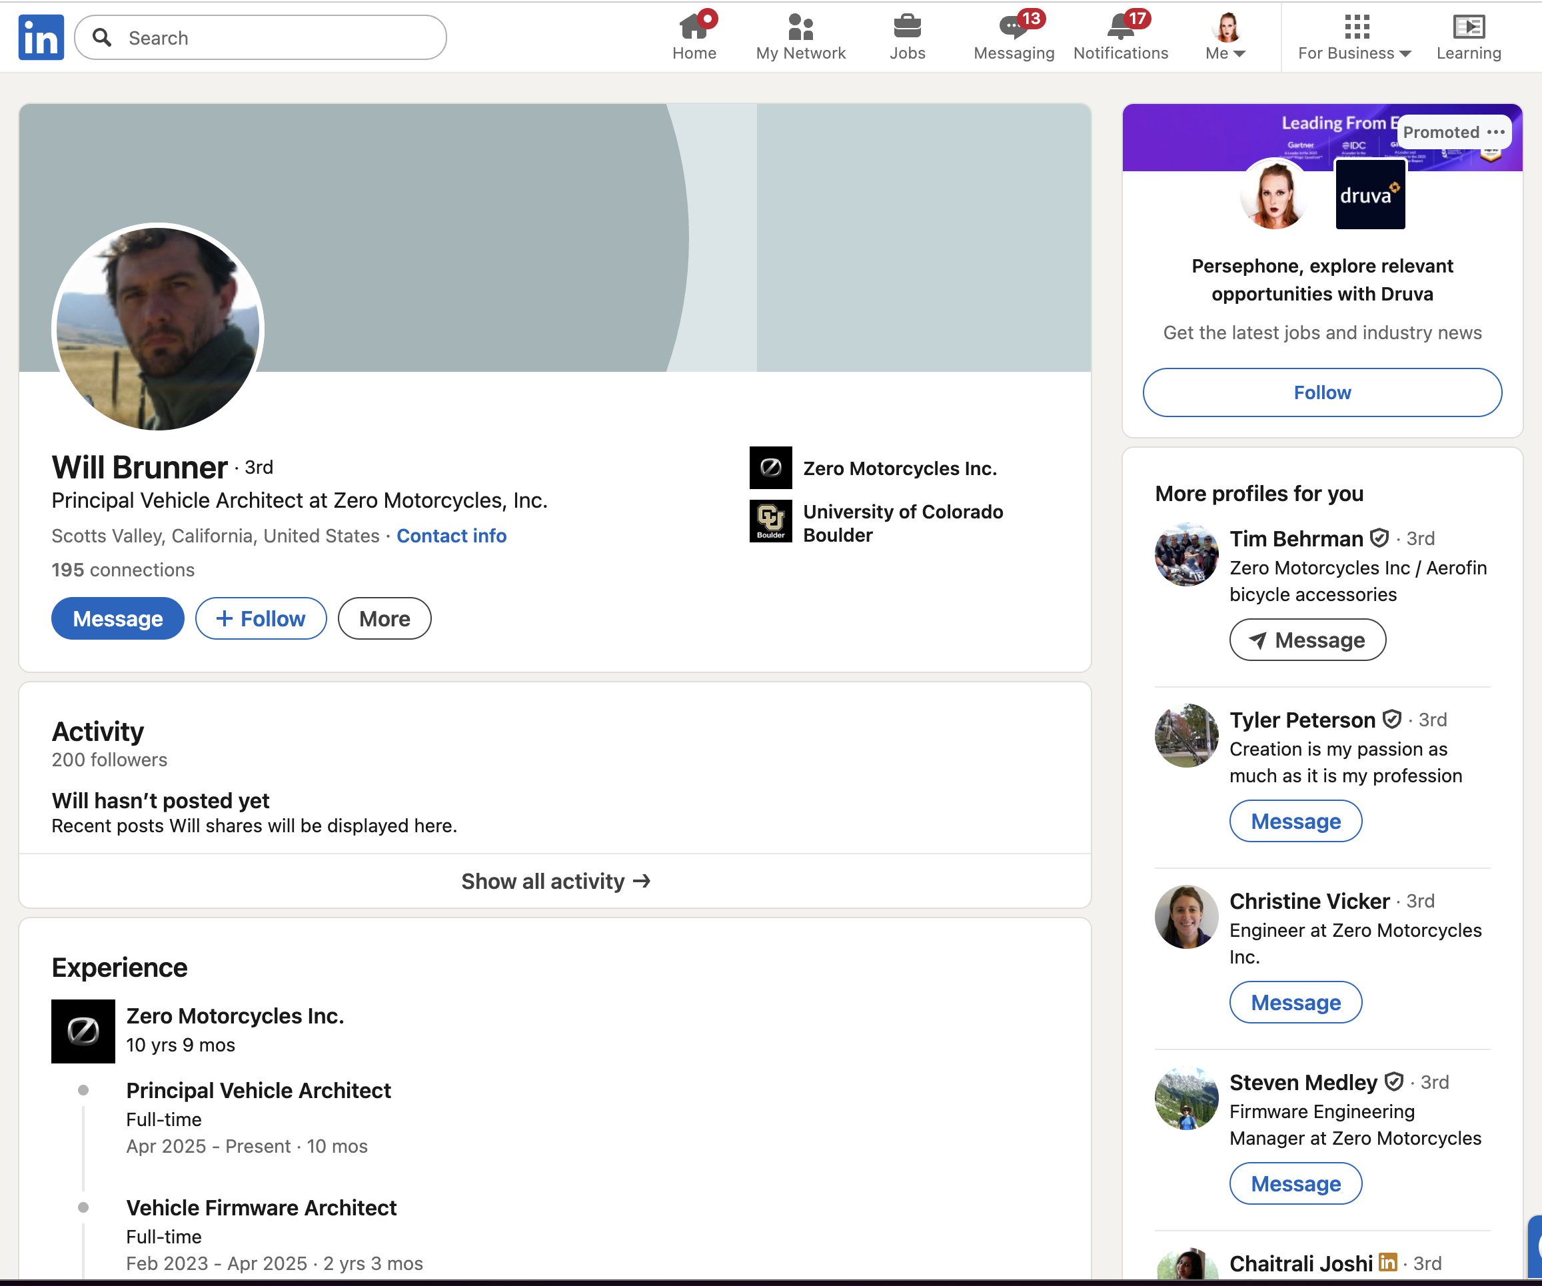Image resolution: width=1542 pixels, height=1286 pixels.
Task: Open the Jobs briefcase icon
Action: 907,28
